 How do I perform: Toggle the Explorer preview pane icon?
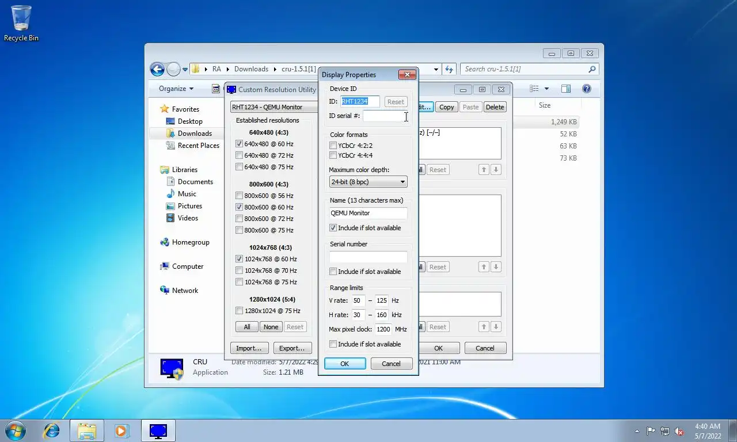[x=566, y=89]
